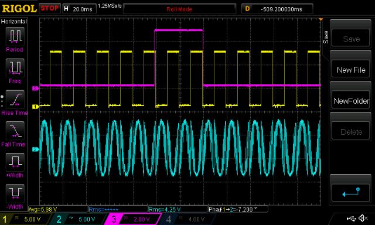Click the orange trigger position marker
The width and height of the screenshot is (375, 225).
[321, 19]
